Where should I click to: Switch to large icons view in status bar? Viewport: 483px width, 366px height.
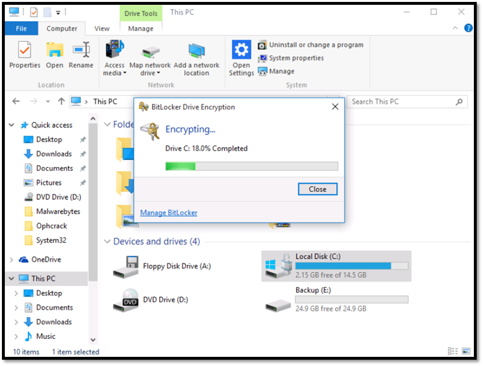[466, 351]
